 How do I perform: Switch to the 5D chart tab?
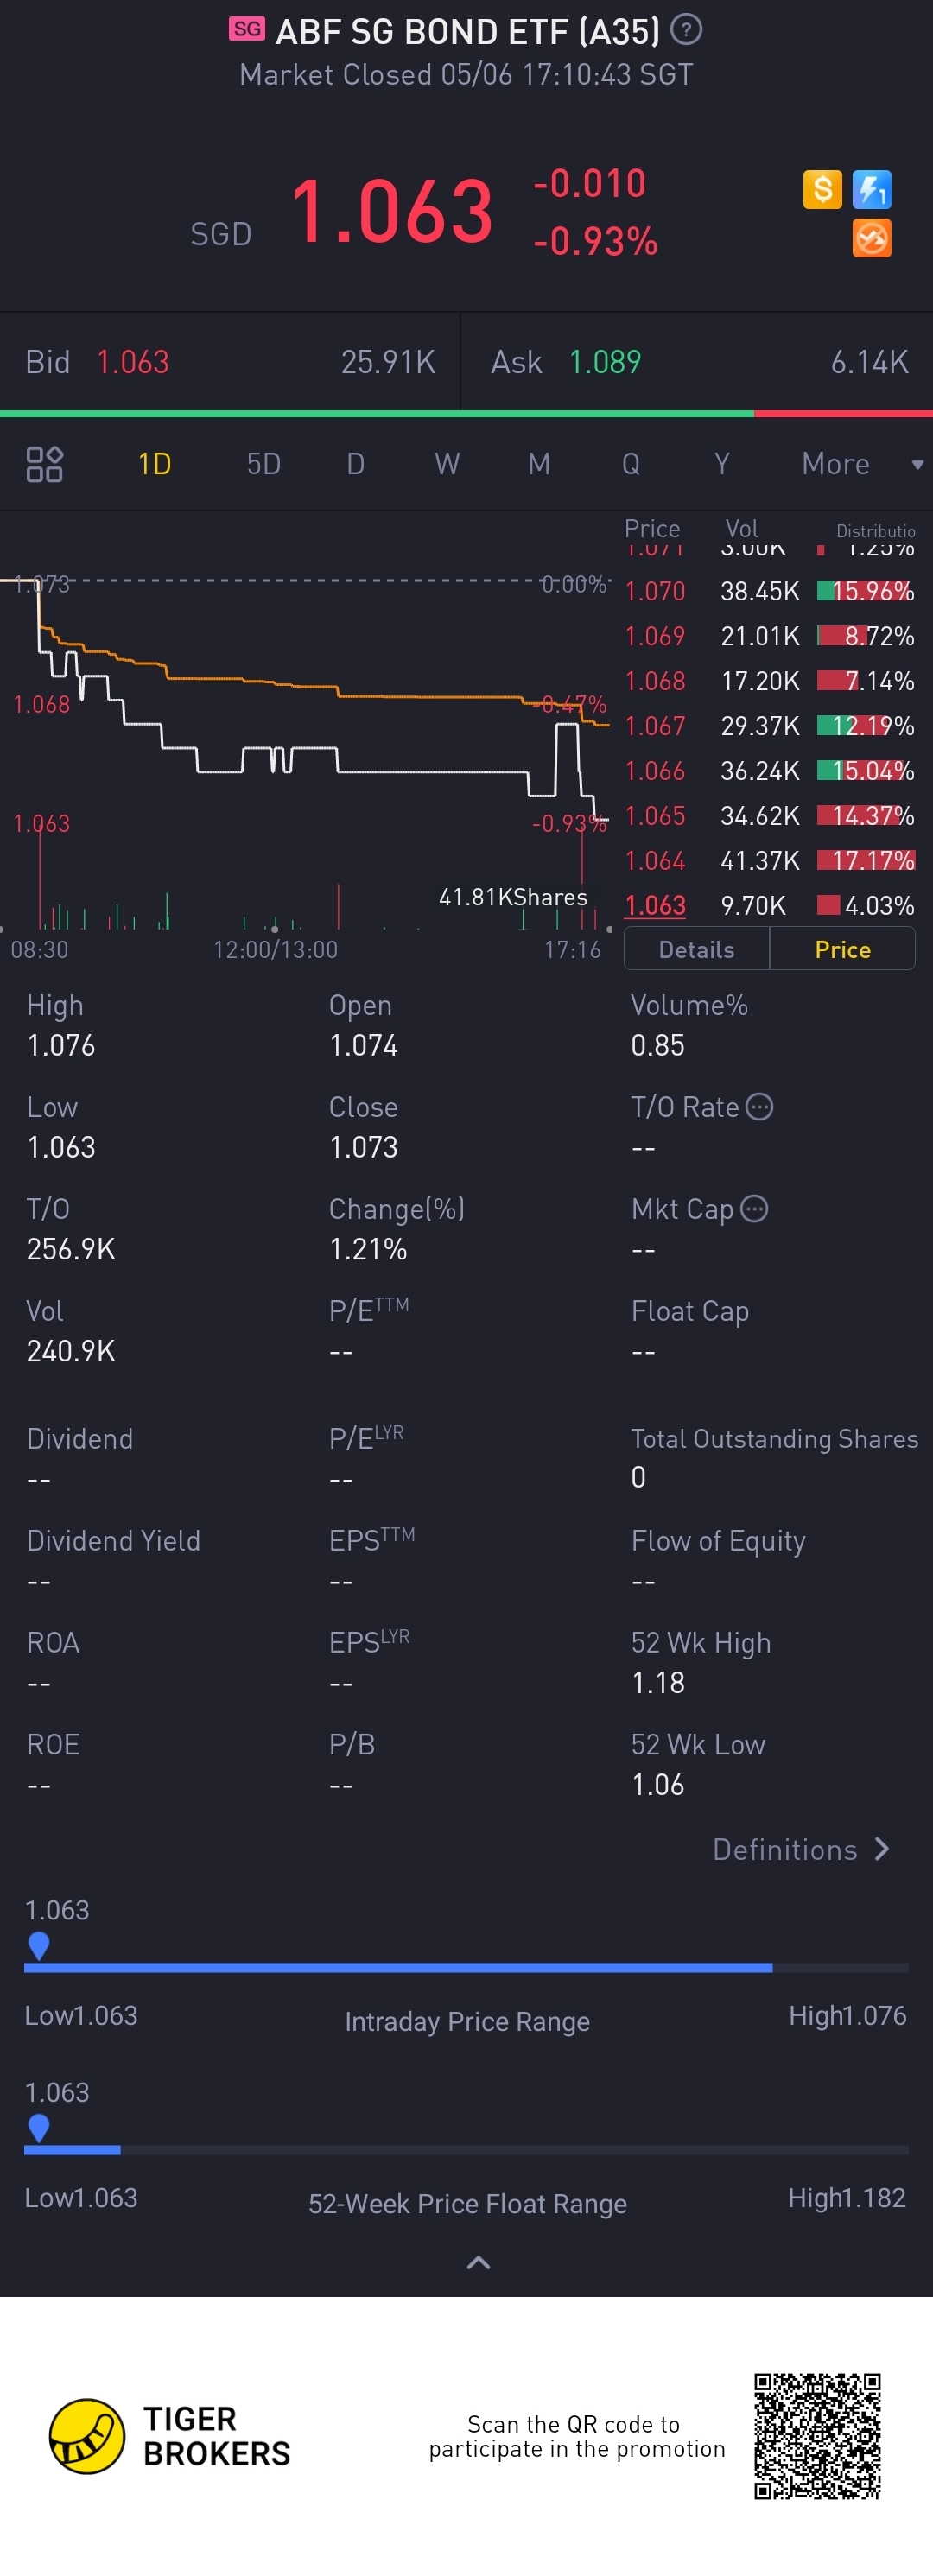tap(263, 464)
